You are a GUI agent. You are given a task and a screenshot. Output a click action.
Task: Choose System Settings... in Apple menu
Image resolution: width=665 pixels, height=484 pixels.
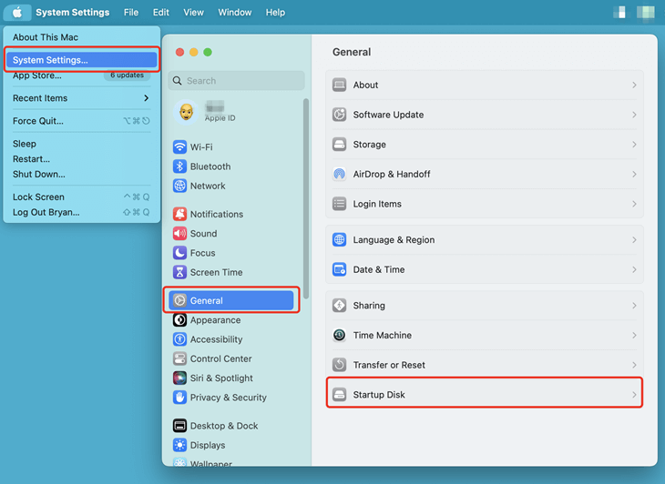pos(81,60)
